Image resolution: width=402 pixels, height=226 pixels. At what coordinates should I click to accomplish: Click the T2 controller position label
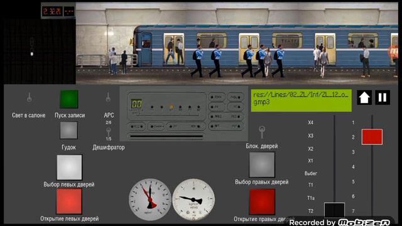point(310,211)
